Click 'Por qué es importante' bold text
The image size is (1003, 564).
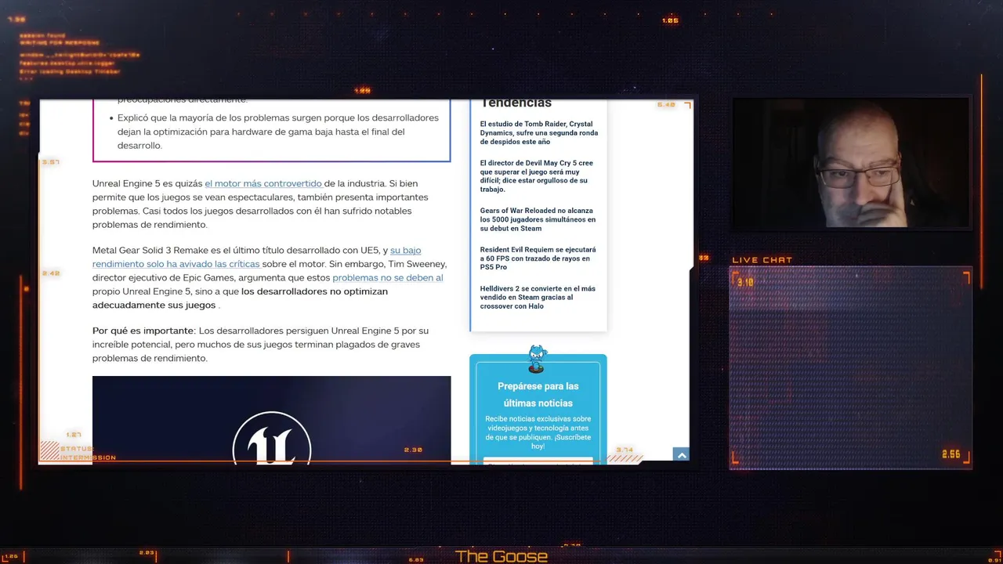tap(143, 331)
